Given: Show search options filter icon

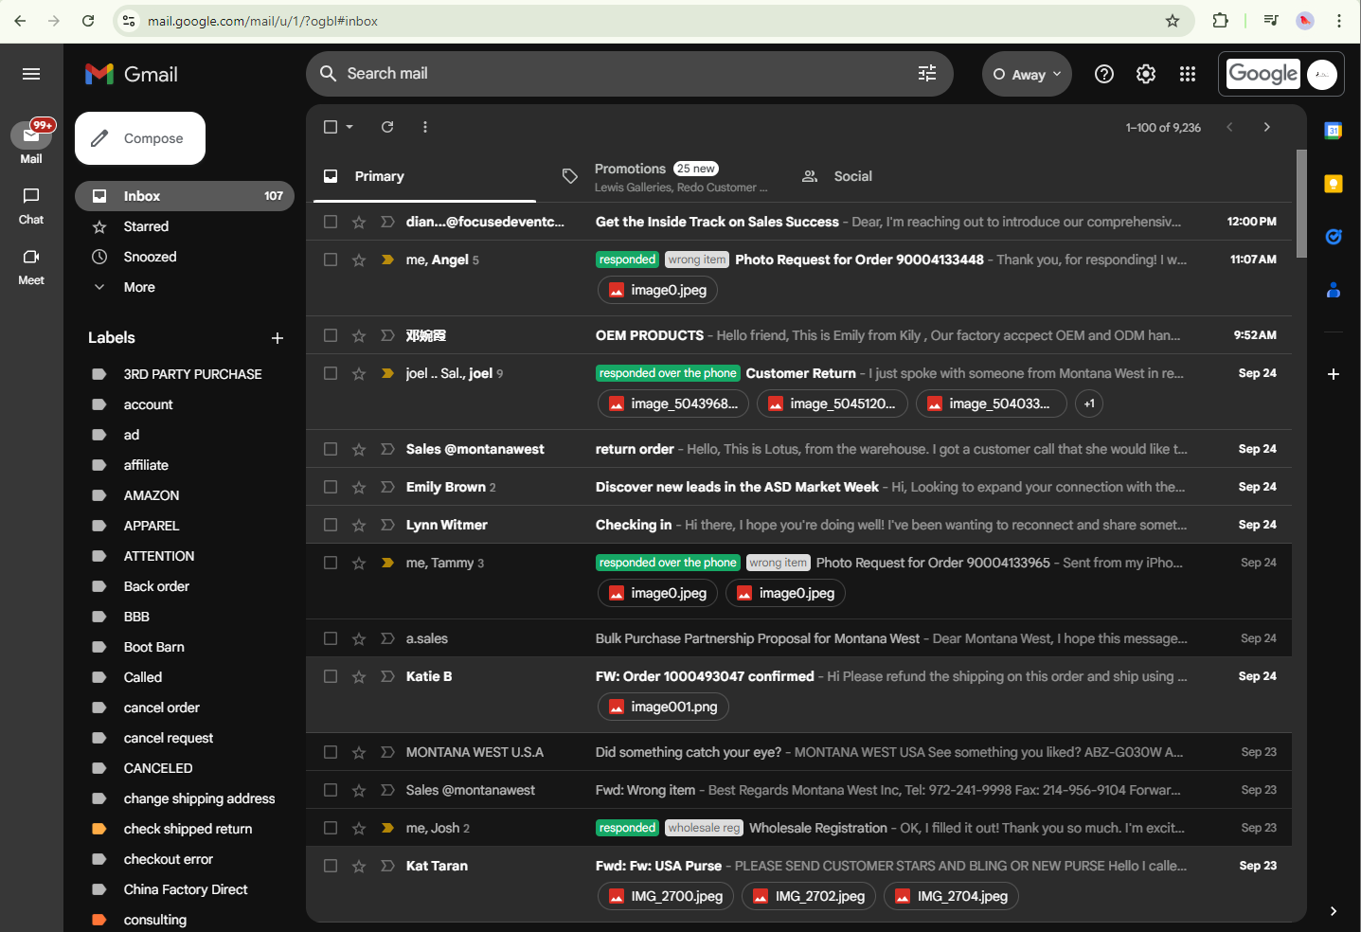Looking at the screenshot, I should 927,73.
